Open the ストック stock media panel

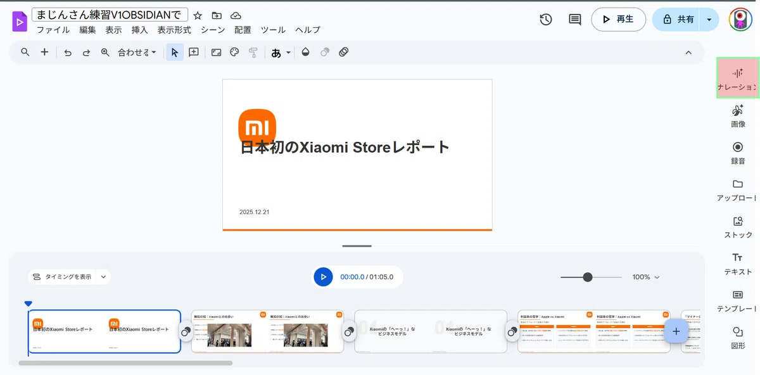[x=738, y=226]
